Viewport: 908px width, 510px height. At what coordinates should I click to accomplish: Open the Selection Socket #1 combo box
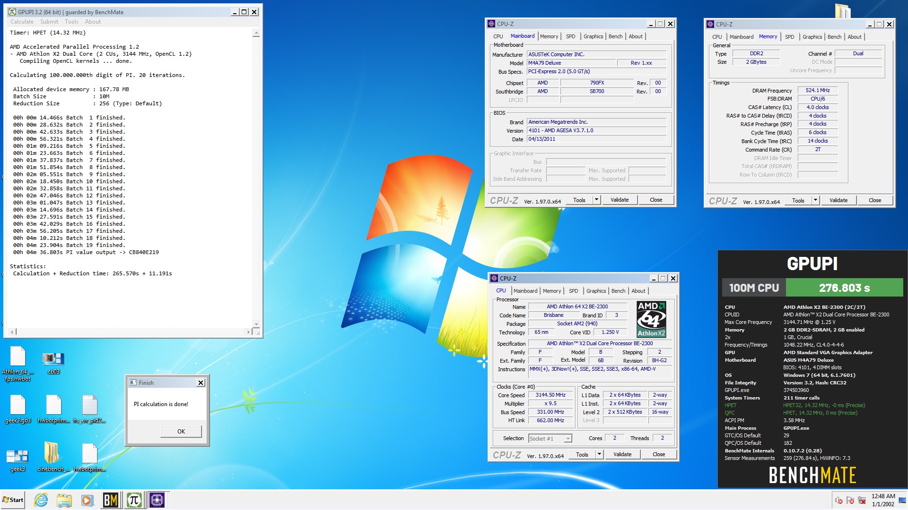click(550, 438)
